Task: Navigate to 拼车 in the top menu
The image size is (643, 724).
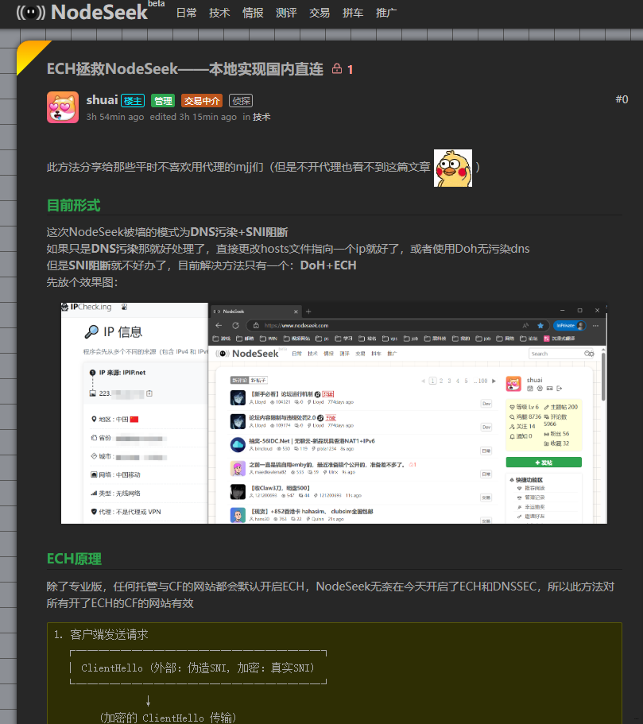Action: (353, 13)
